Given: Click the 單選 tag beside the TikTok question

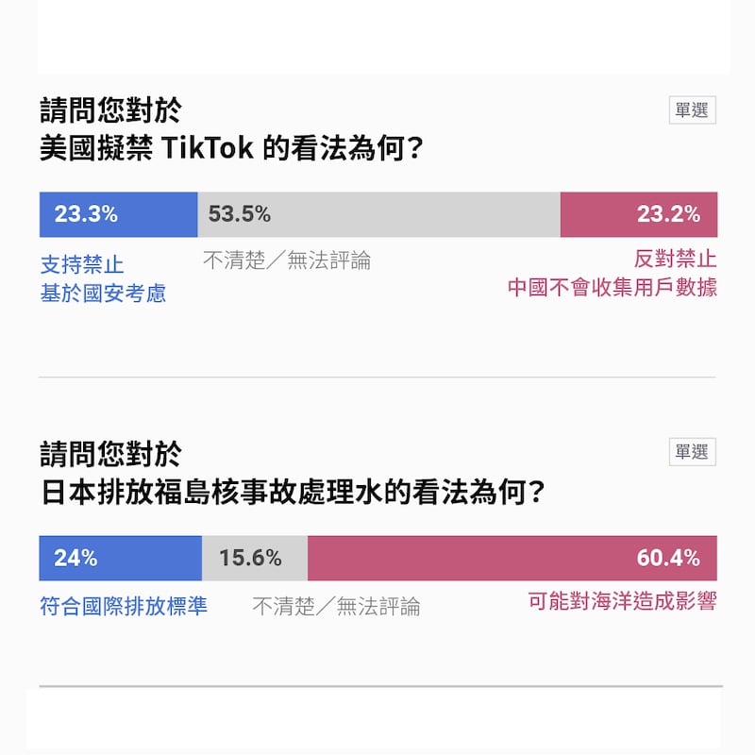Looking at the screenshot, I should [692, 110].
